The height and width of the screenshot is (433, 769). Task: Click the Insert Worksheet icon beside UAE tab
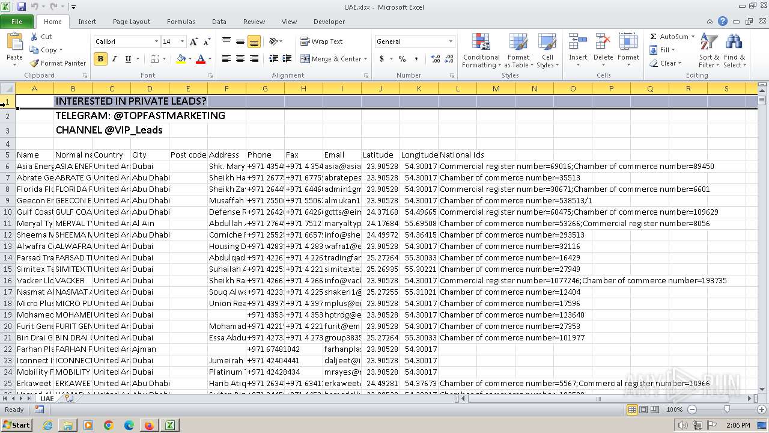pyautogui.click(x=69, y=398)
